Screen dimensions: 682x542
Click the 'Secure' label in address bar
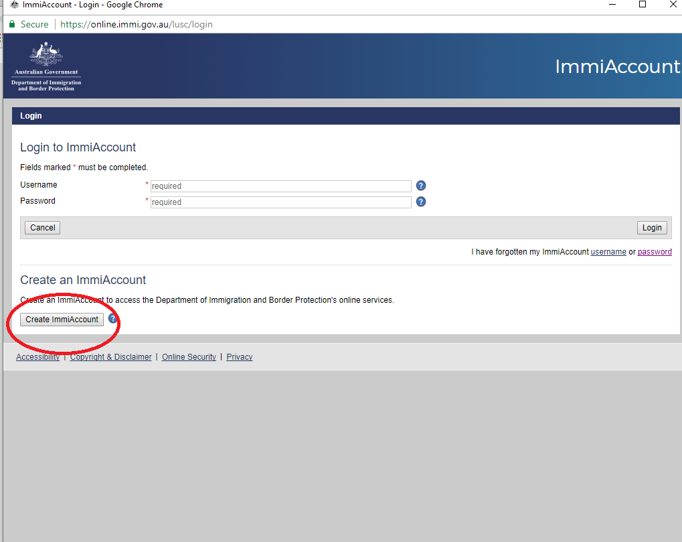coord(34,24)
